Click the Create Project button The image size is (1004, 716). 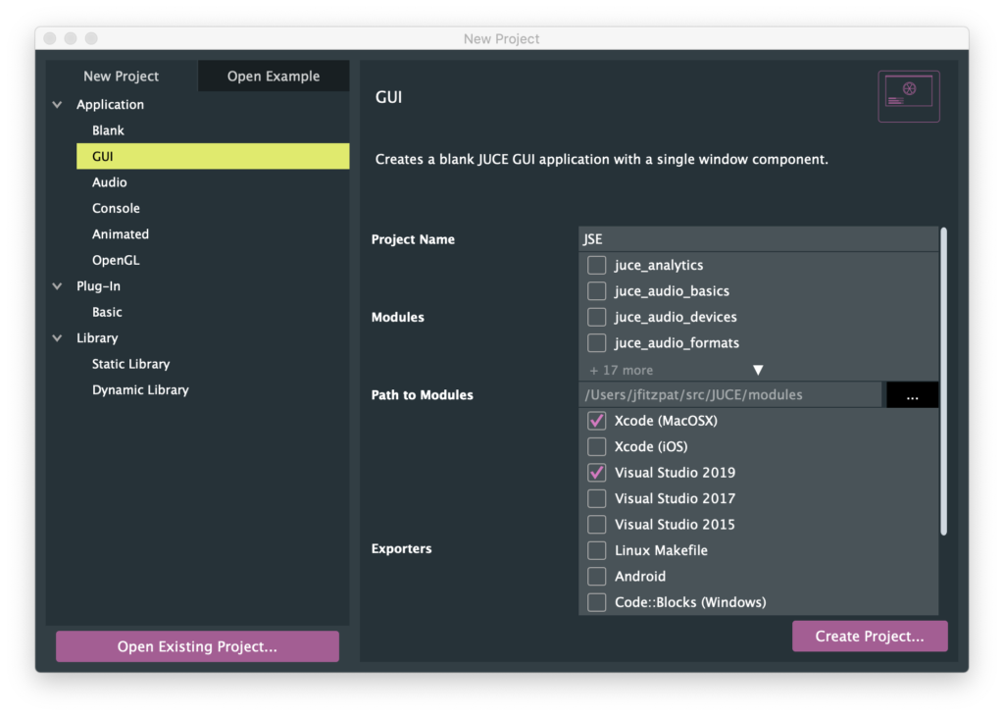coord(870,637)
